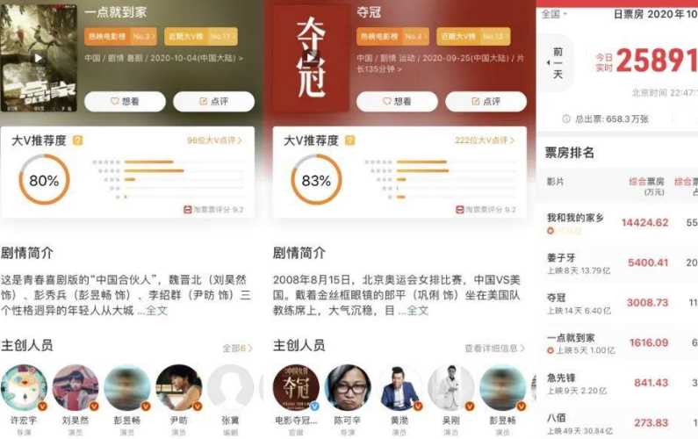Open 查看详细信息 for 夺冠 crew
This screenshot has height=439, width=698.
[x=494, y=349]
